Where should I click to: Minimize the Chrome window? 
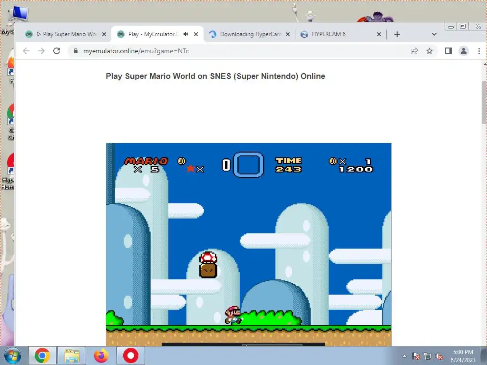[x=451, y=27]
